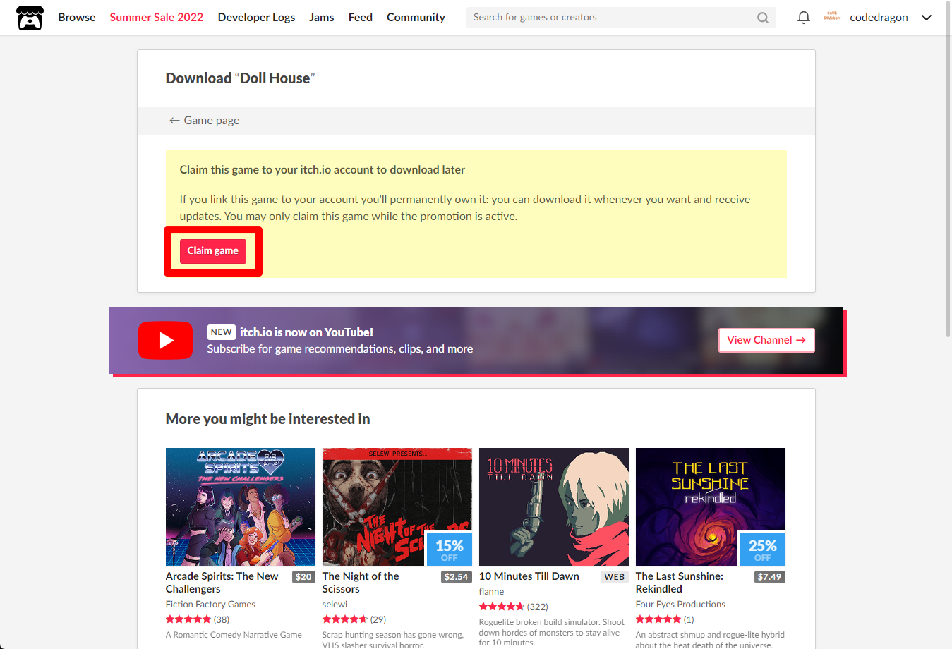Viewport: 952px width, 649px height.
Task: Click 'A Romantic Comedy Narrative Game' description
Action: point(234,635)
